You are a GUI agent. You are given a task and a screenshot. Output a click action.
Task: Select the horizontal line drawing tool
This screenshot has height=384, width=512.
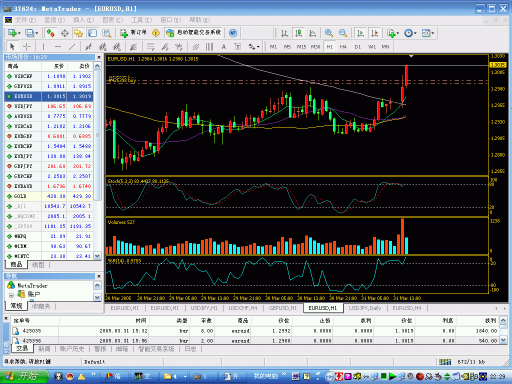[x=57, y=46]
